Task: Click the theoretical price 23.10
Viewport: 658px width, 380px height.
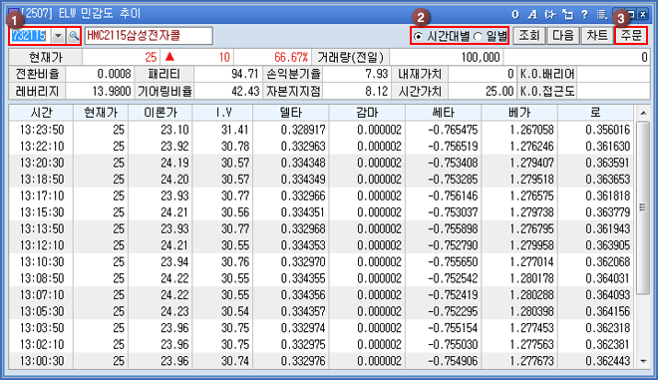Action: (175, 130)
